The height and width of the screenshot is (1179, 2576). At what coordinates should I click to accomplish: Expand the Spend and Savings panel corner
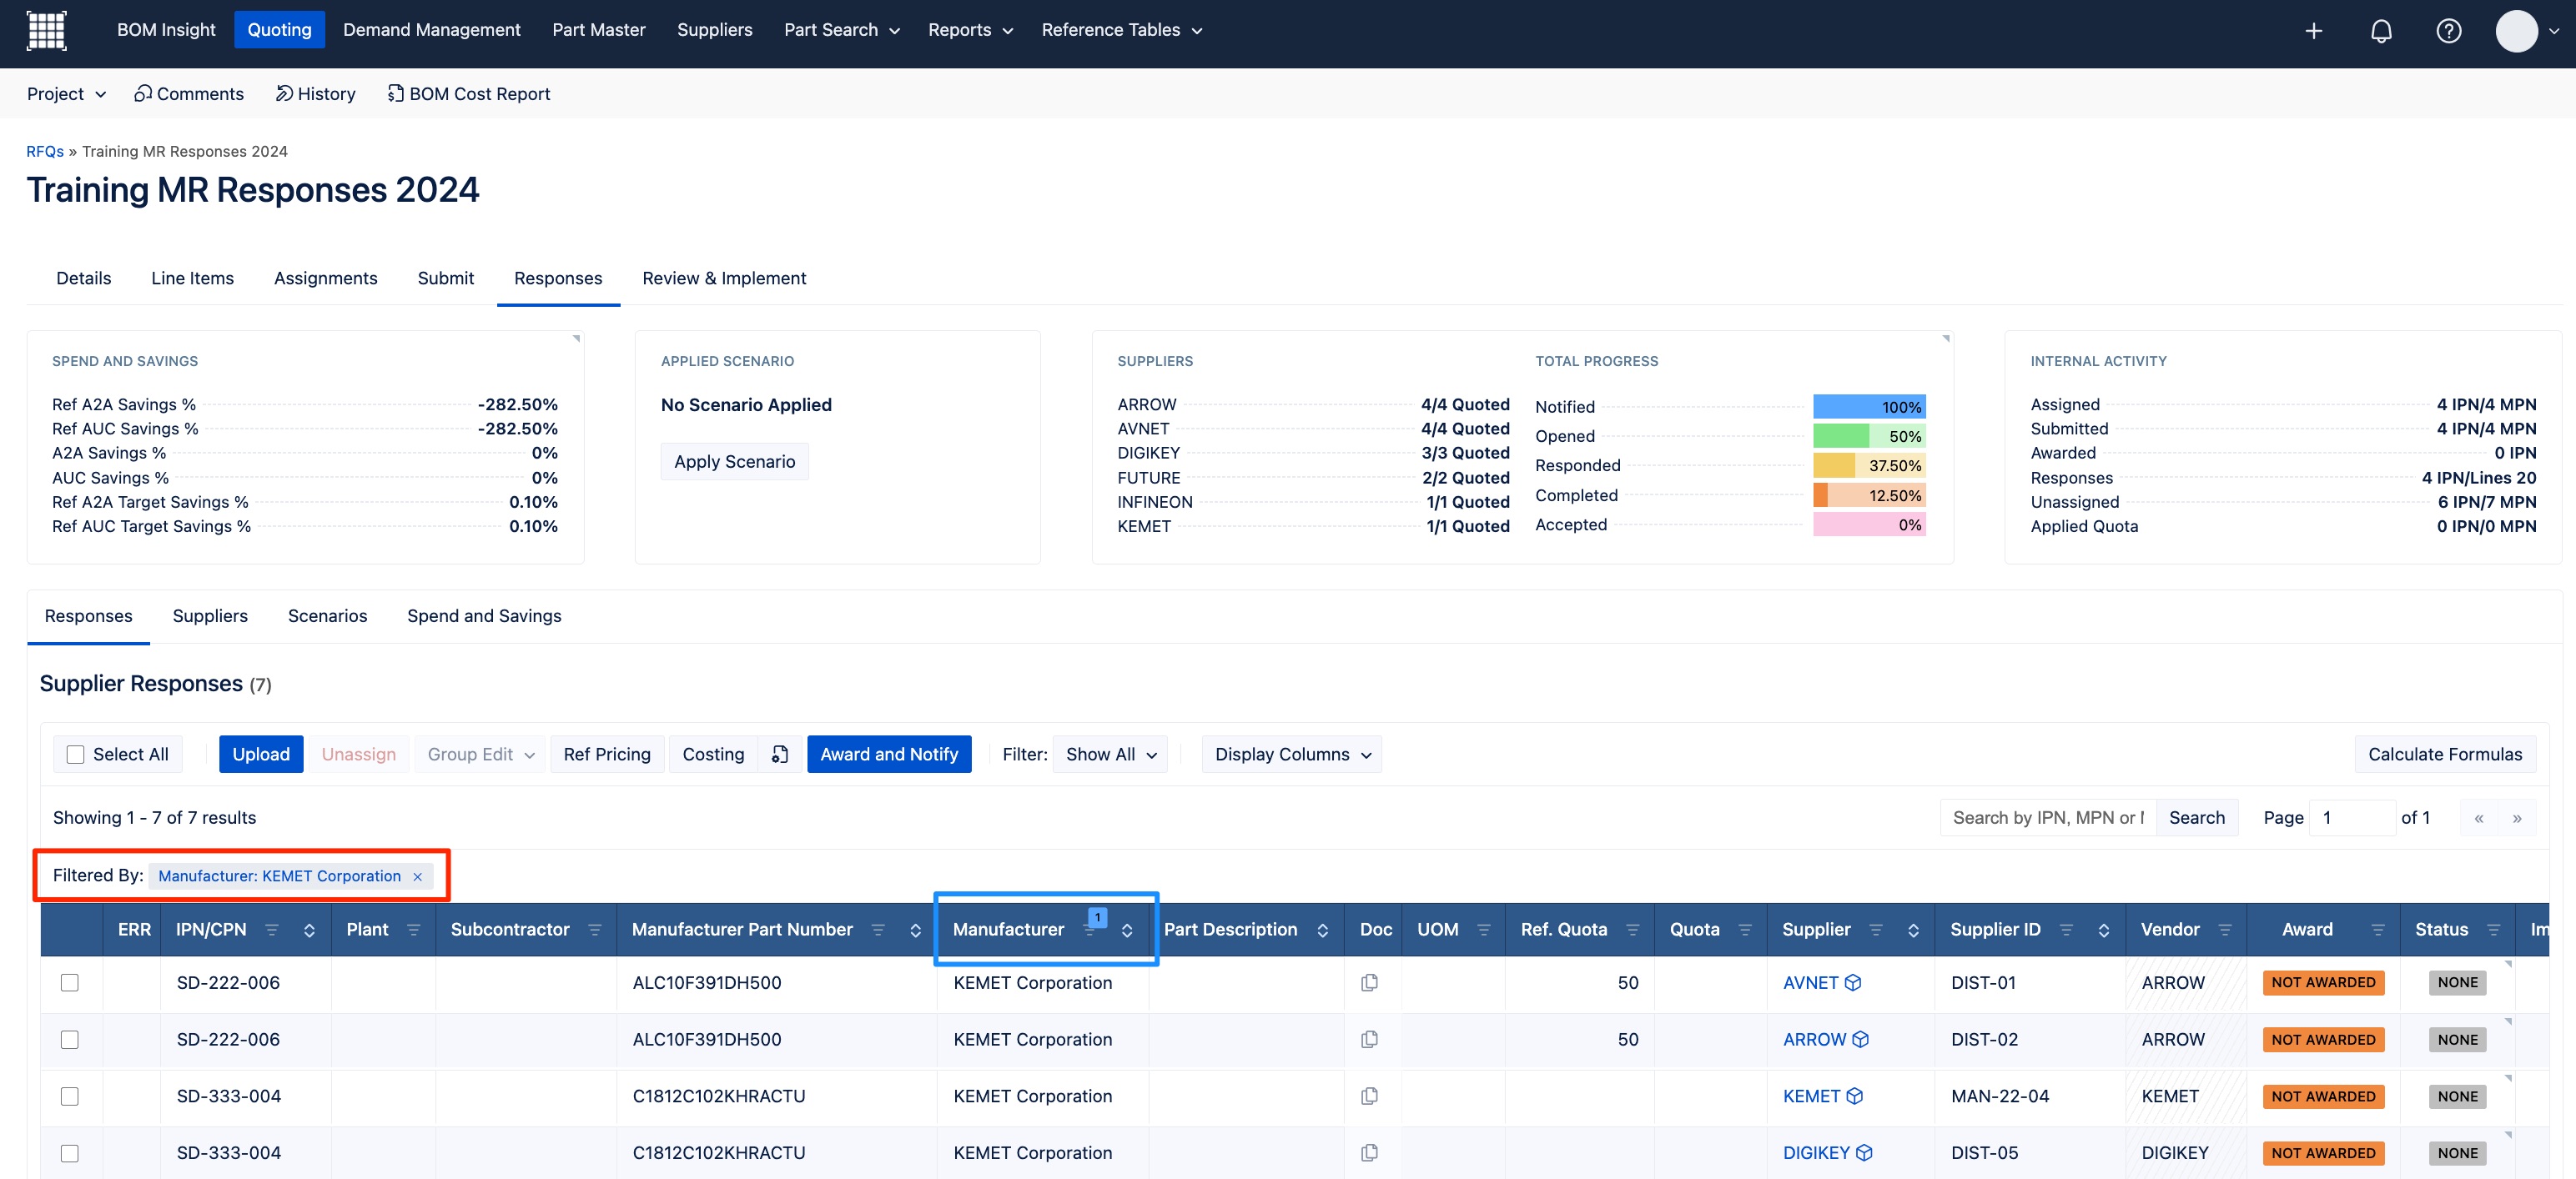coord(576,339)
